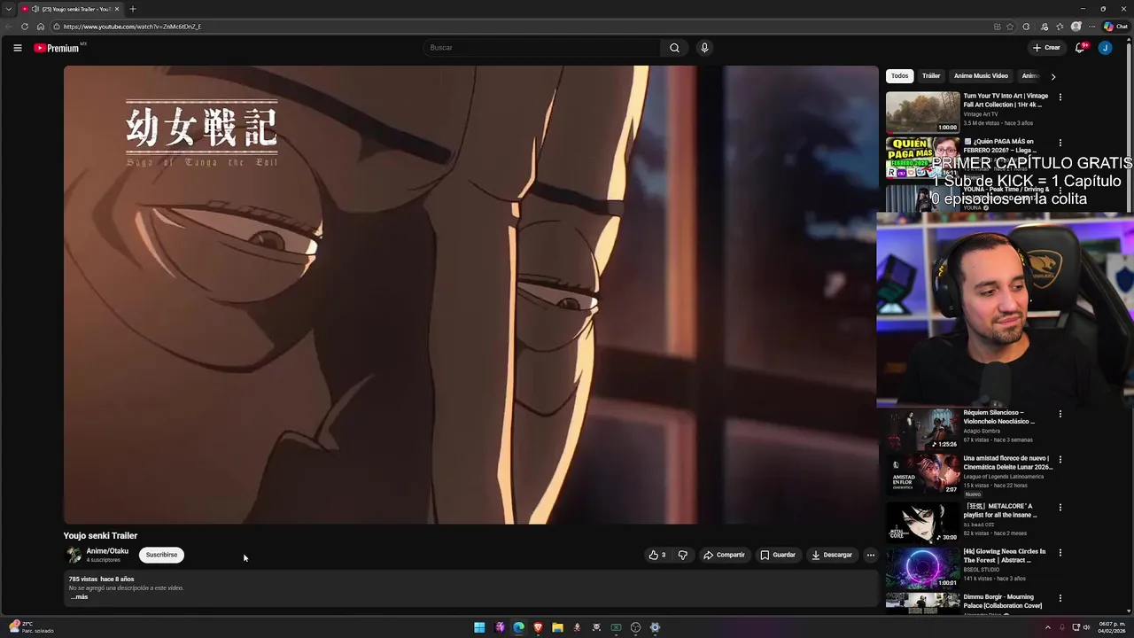Open the weather widget on taskbar
The height and width of the screenshot is (638, 1134).
click(x=32, y=627)
